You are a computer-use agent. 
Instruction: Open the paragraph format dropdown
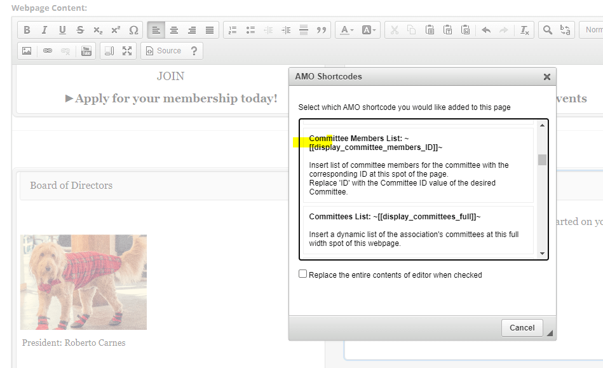pyautogui.click(x=592, y=30)
